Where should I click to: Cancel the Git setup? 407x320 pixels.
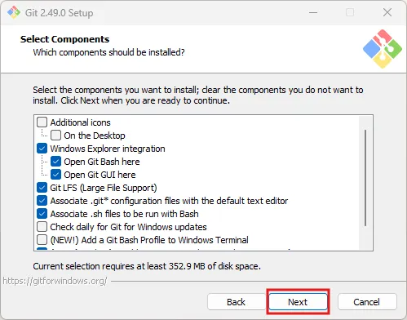(367, 302)
